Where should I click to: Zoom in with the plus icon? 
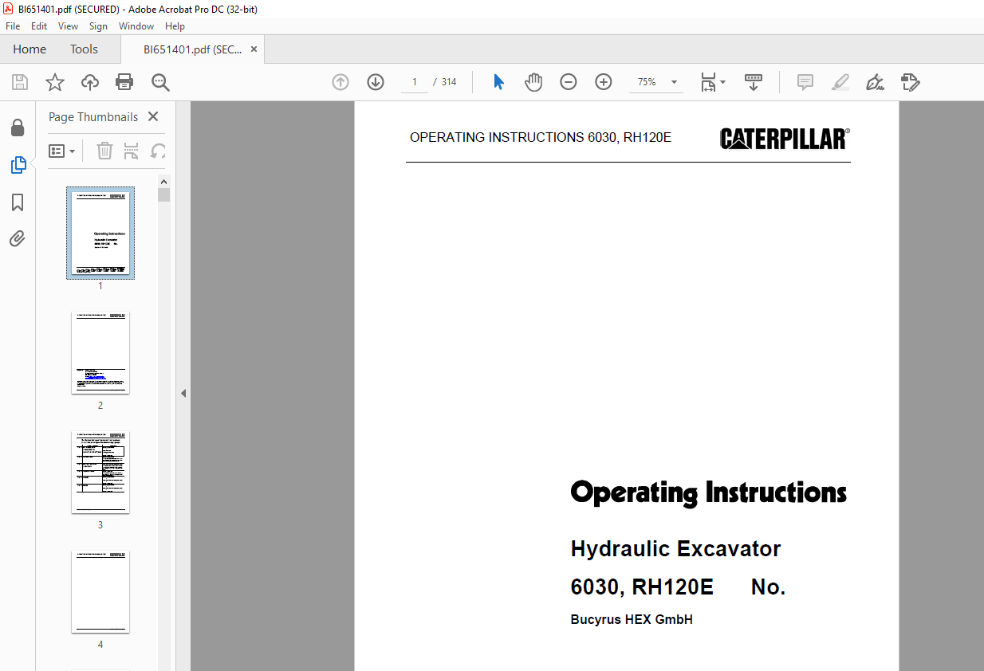[604, 82]
